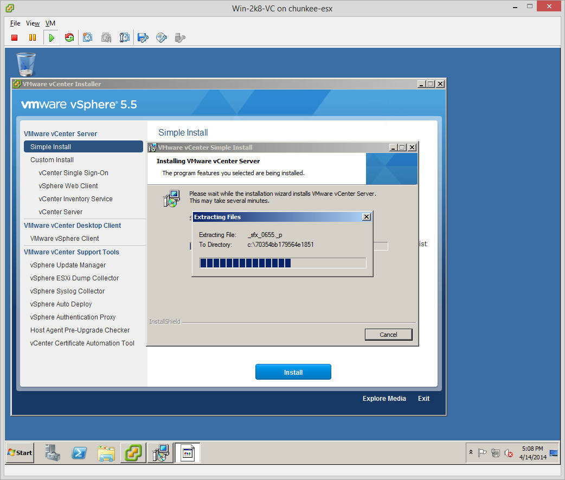Open the Recycle Bin on desktop
The height and width of the screenshot is (480, 565).
pyautogui.click(x=25, y=64)
